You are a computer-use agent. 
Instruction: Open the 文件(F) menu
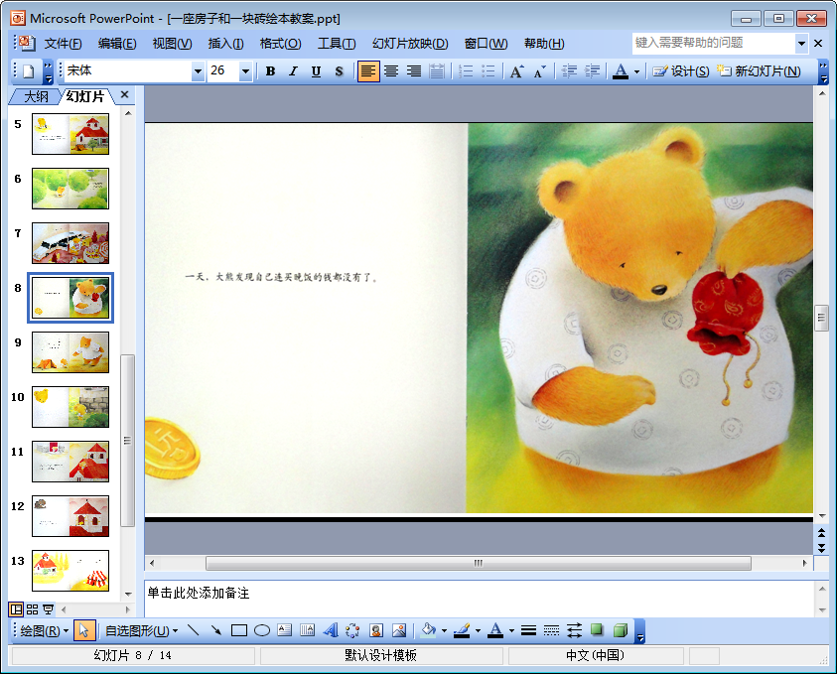[63, 44]
